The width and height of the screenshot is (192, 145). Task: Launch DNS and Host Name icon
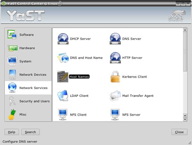coord(63,58)
